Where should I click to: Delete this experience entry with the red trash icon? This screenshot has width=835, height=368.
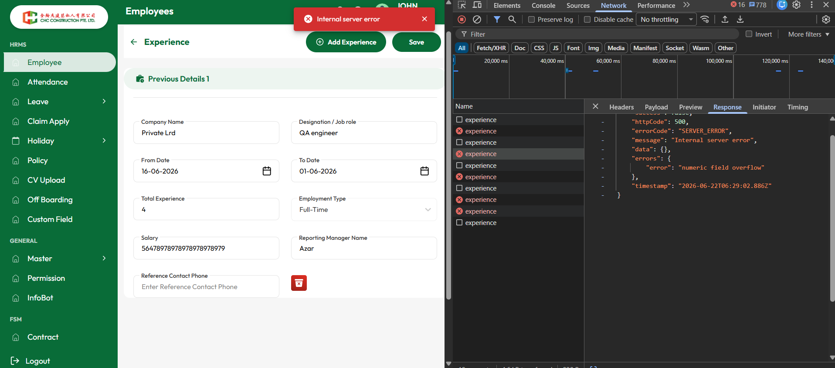[x=299, y=283]
